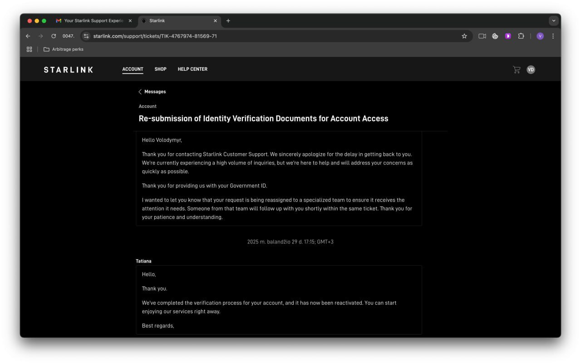Click the purple D extension icon

[x=508, y=36]
